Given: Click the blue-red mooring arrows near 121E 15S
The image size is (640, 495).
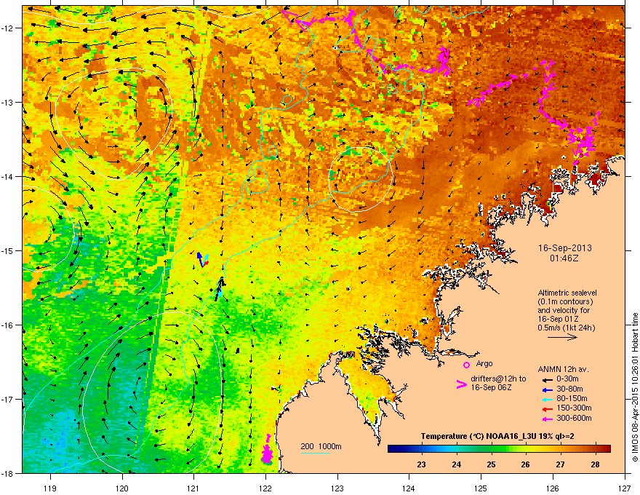Looking at the screenshot, I should [202, 259].
